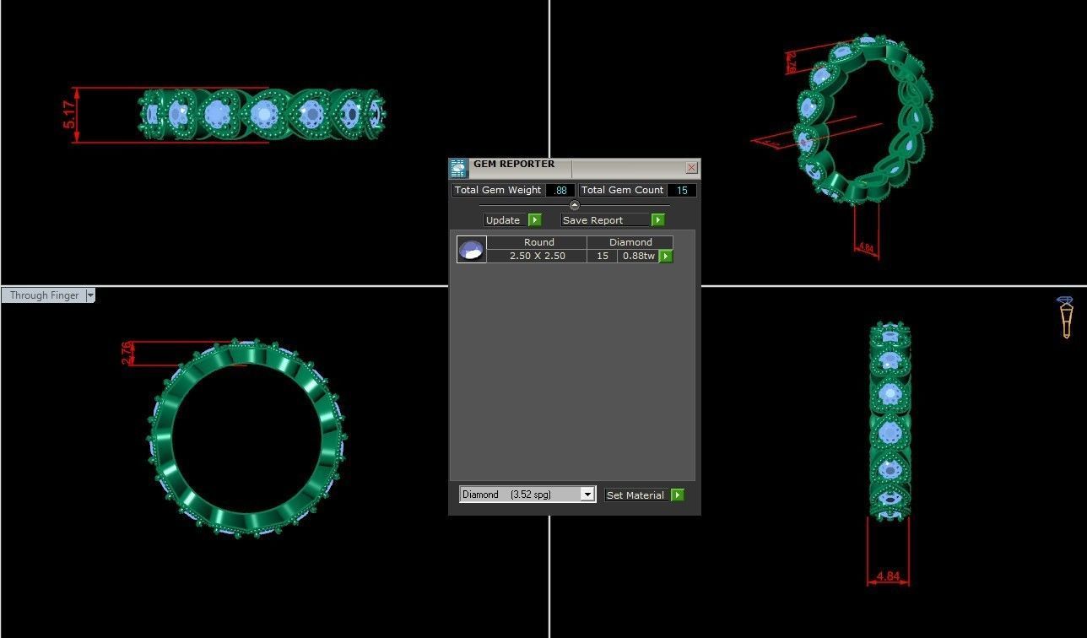
Task: Click the Set Material button
Action: tap(636, 495)
